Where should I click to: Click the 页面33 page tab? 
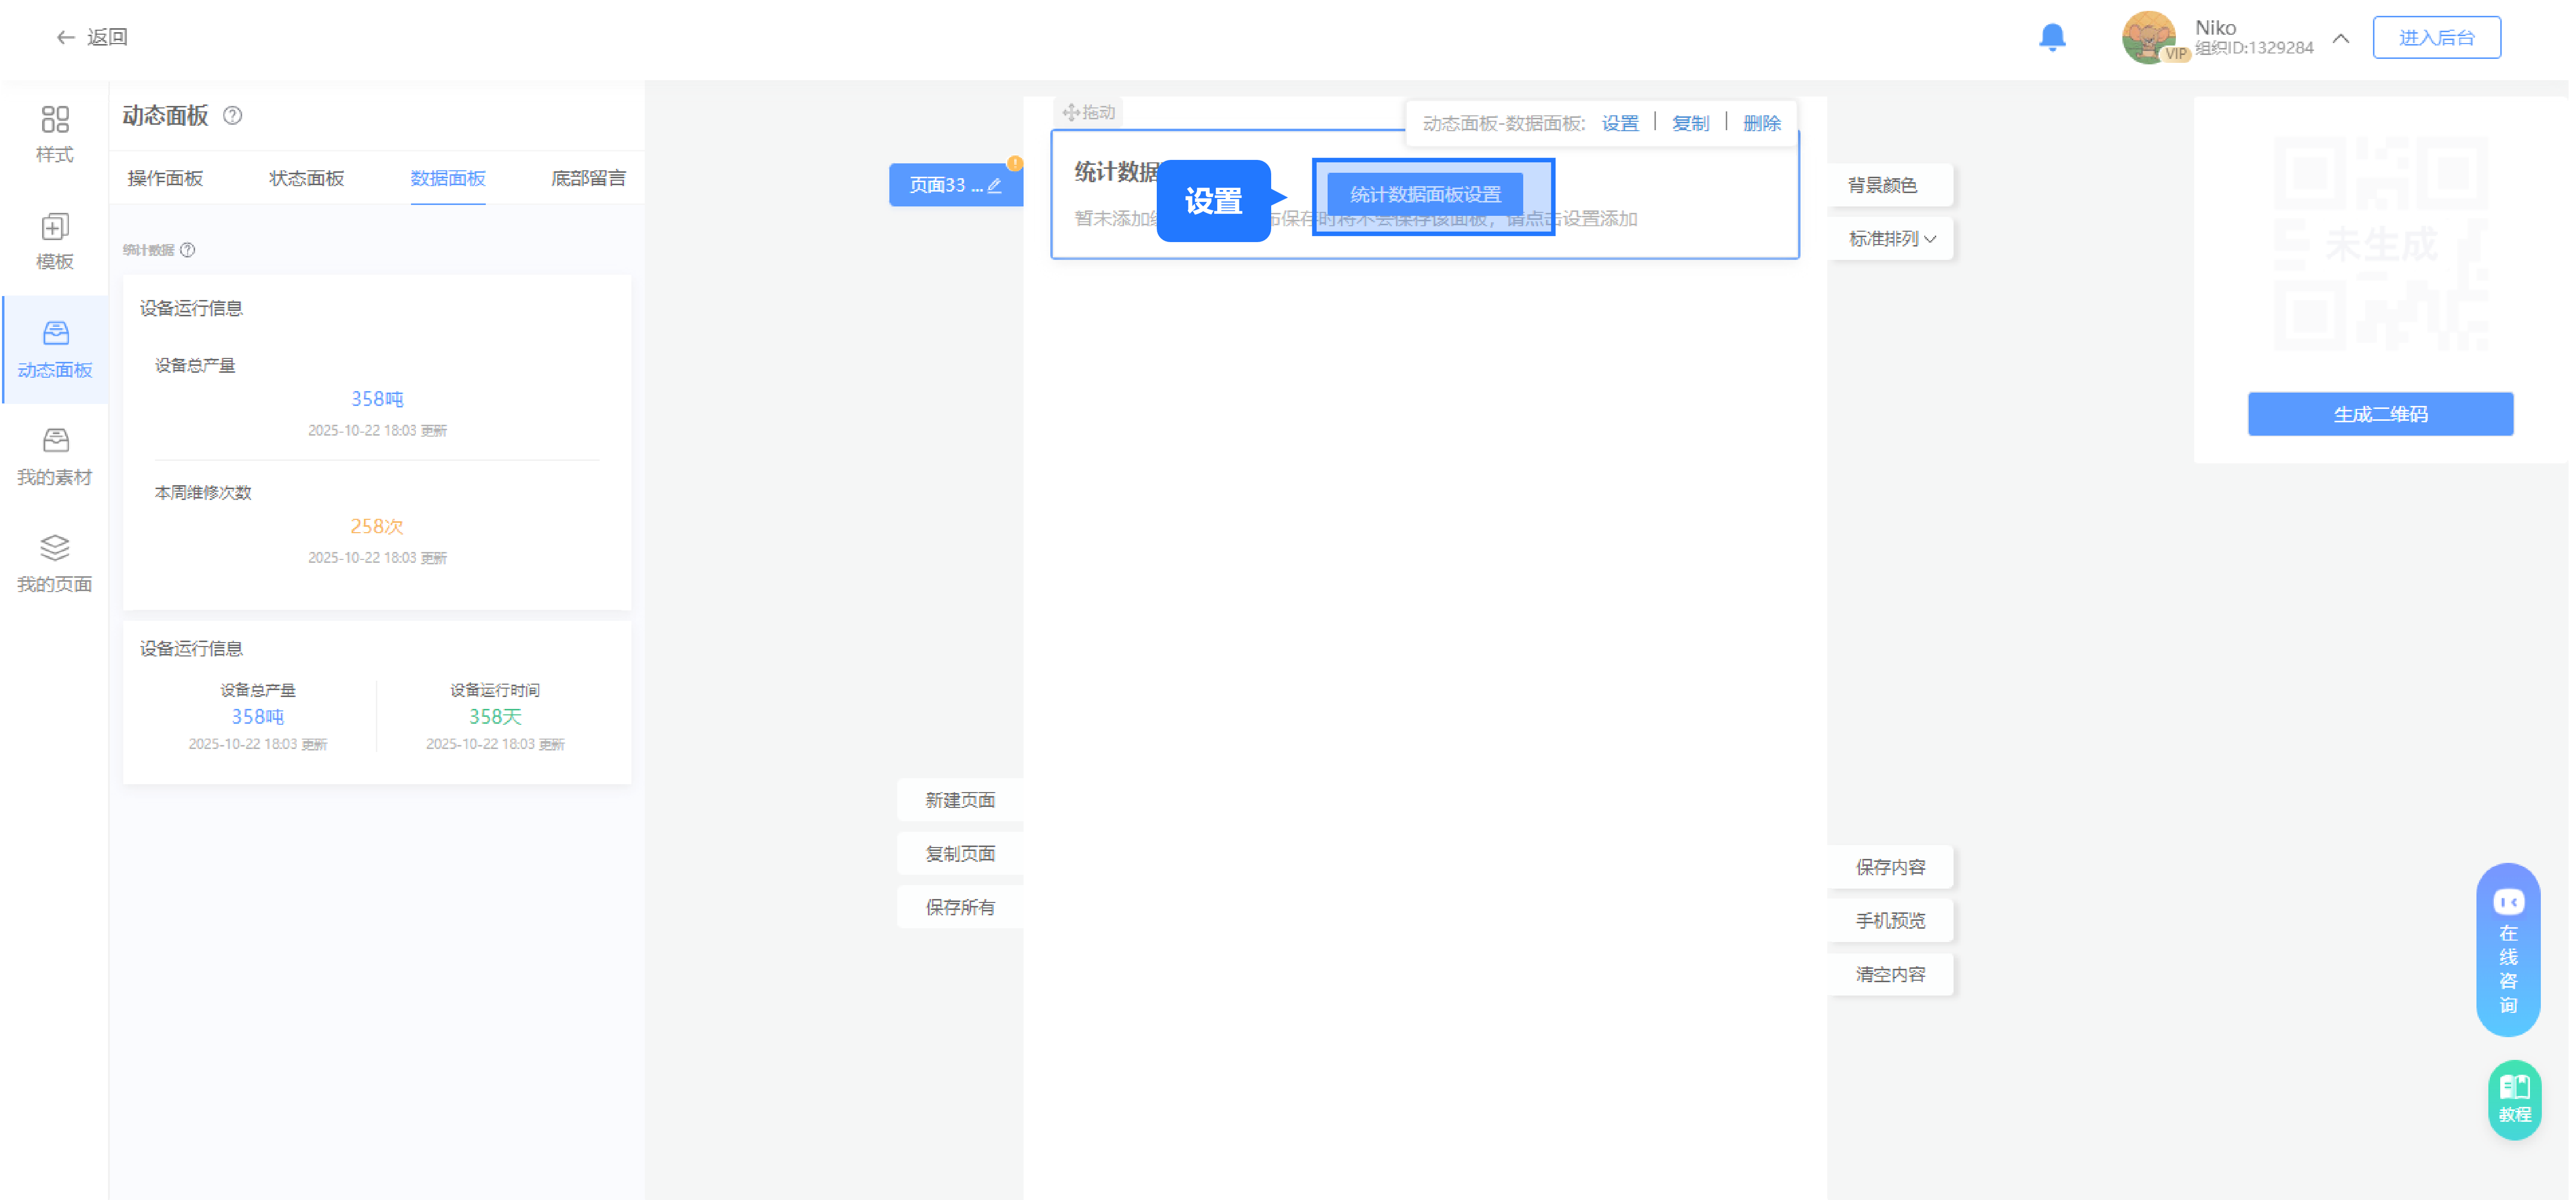tap(955, 185)
